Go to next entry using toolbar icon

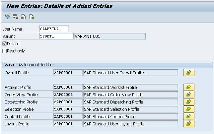point(32,17)
